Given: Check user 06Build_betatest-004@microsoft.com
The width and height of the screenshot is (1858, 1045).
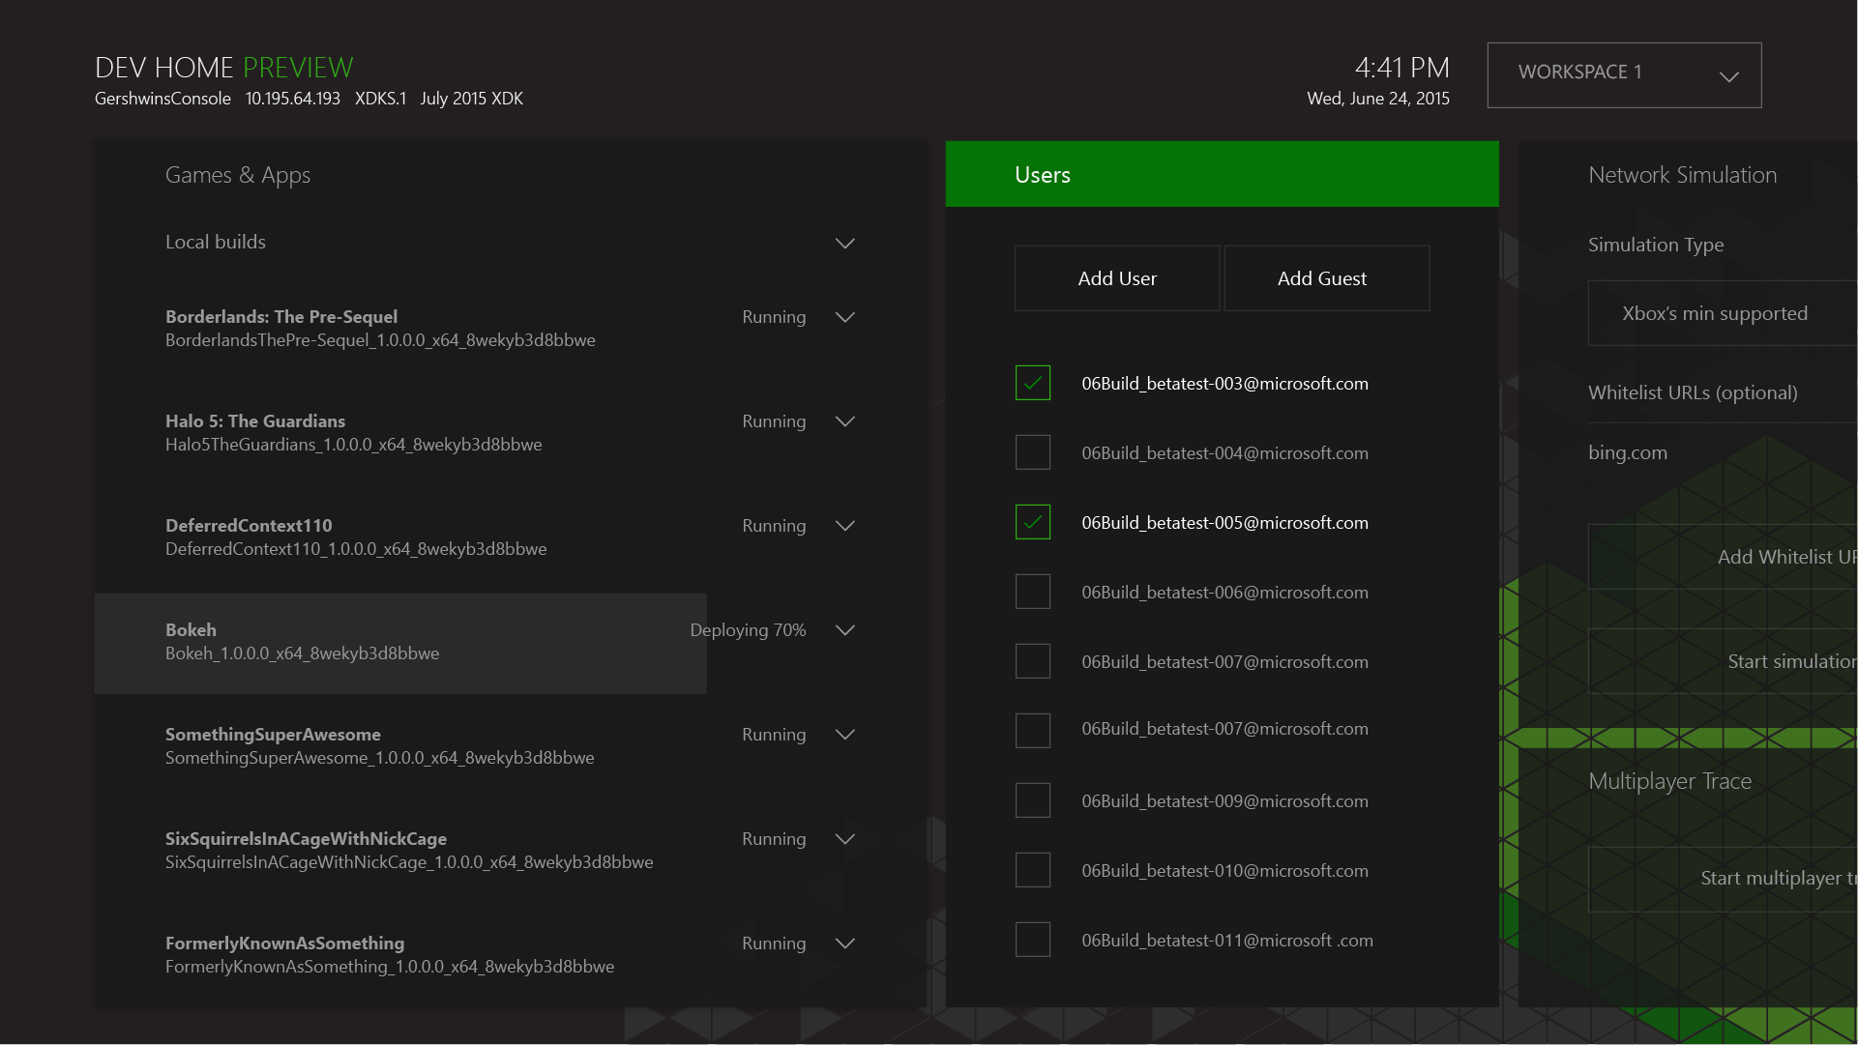Looking at the screenshot, I should 1032,451.
